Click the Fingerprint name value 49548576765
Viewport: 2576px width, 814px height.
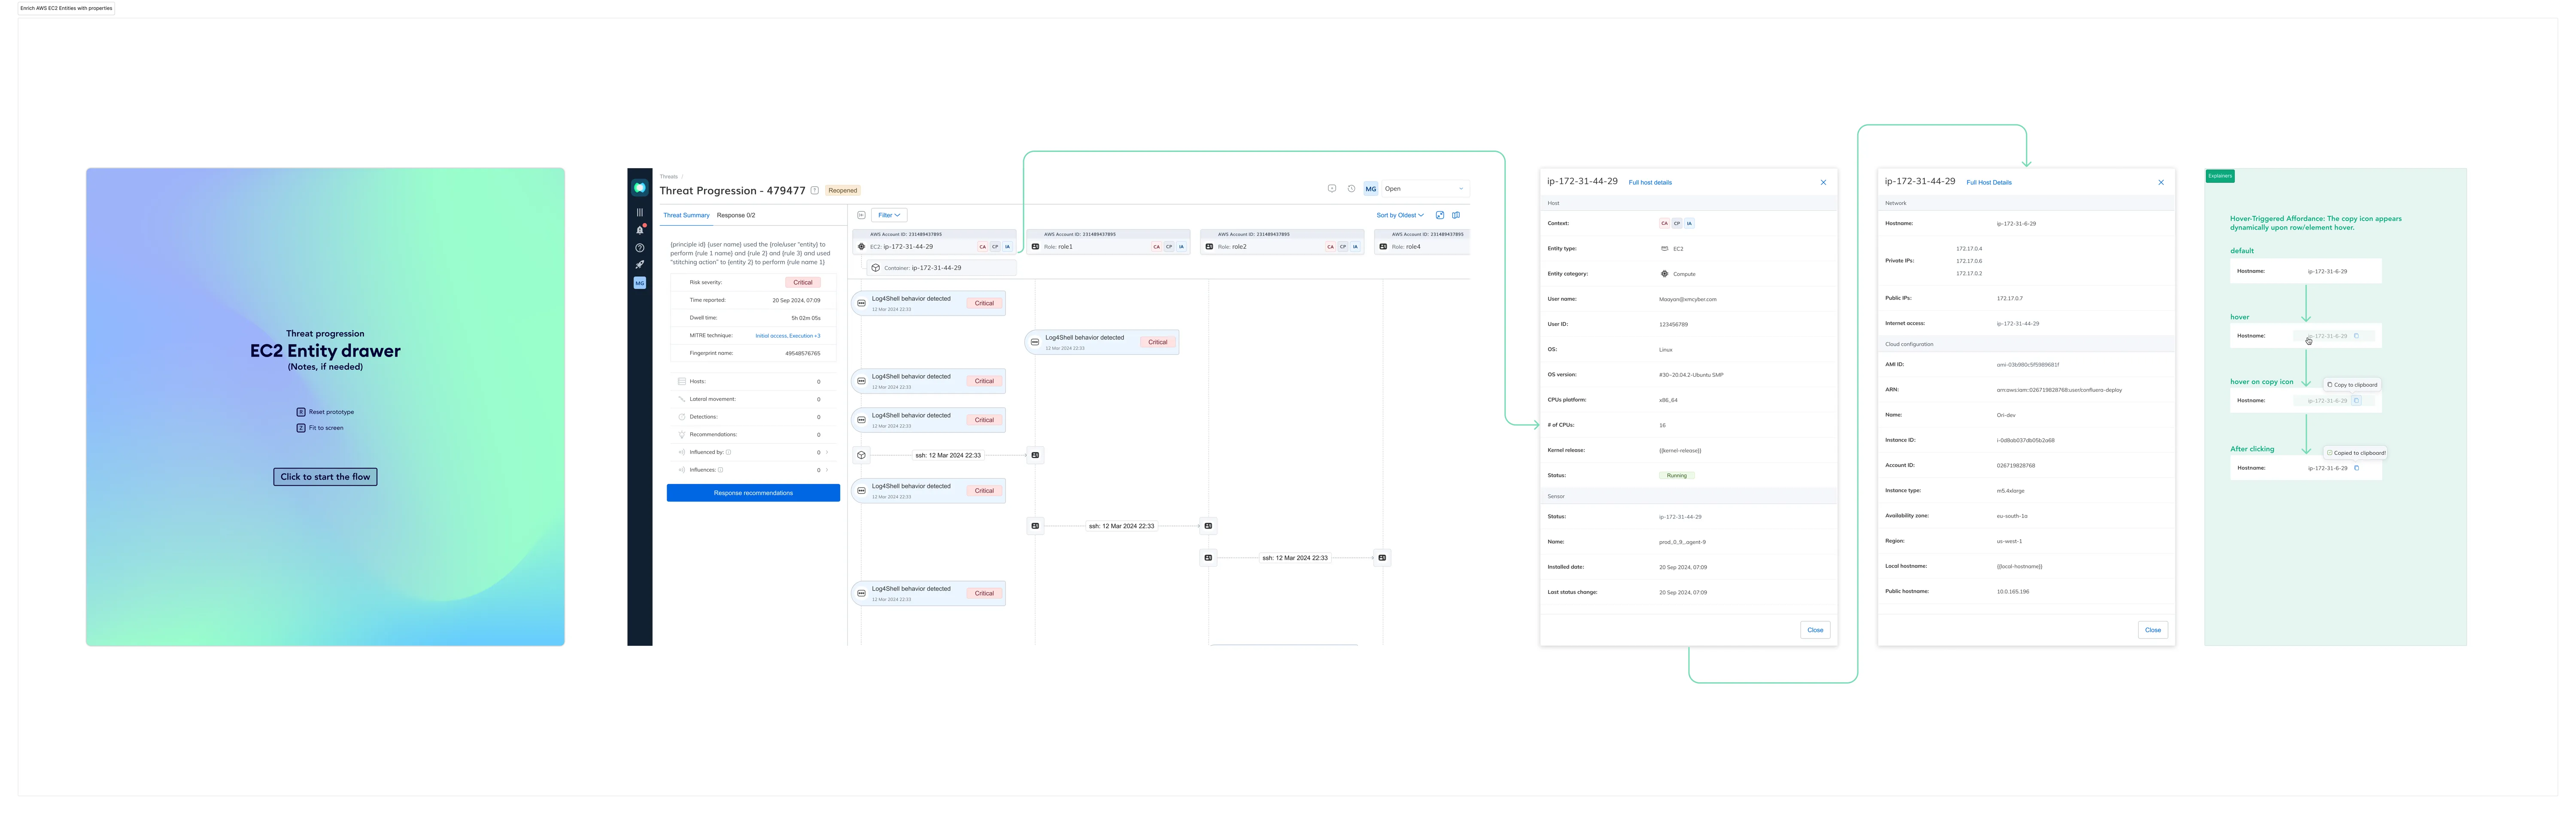point(802,353)
